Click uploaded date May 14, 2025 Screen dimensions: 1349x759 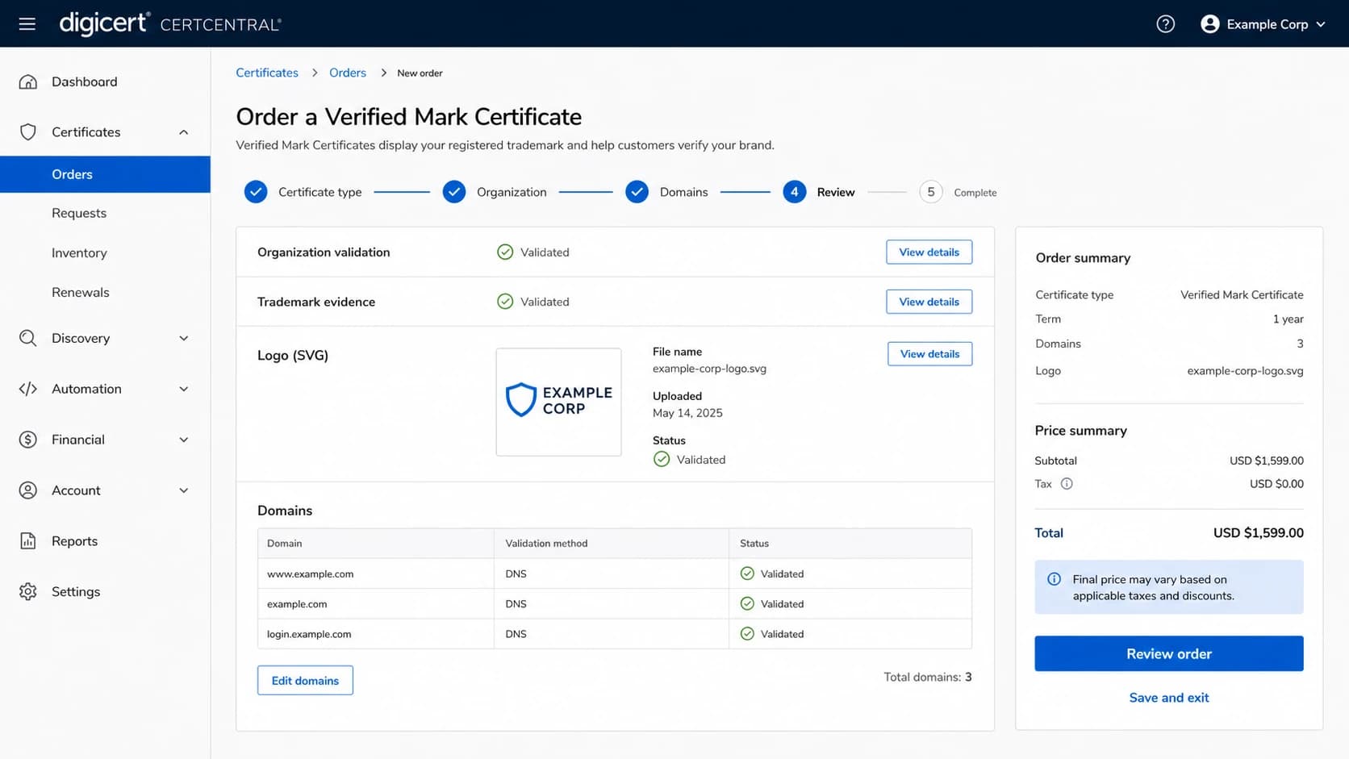coord(687,413)
